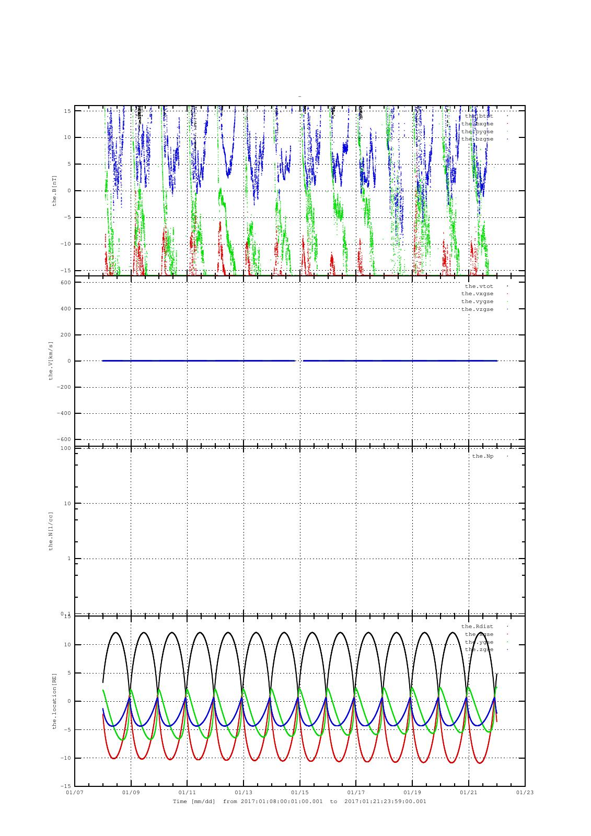Click the -5 tick on the.B[nT] axis
Screen dimensions: 591x836
(x=67, y=217)
